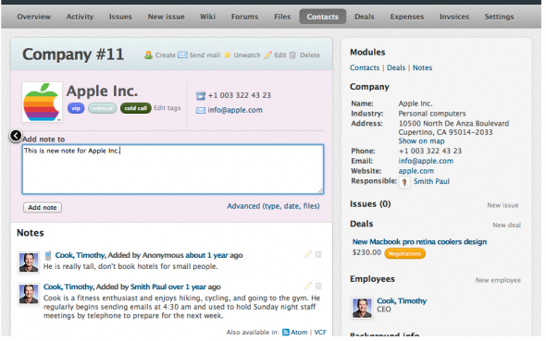Select the Contacts tab
This screenshot has height=341, width=546.
click(x=322, y=17)
